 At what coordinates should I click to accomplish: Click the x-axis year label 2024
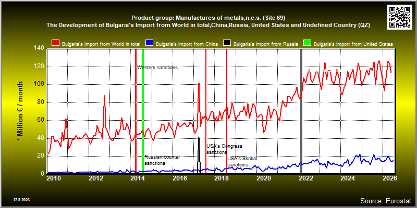[347, 178]
